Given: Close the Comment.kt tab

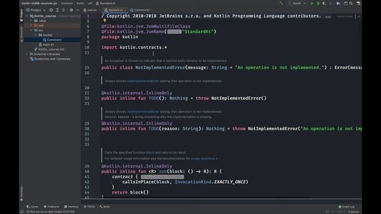Looking at the screenshot, I should (152, 10).
